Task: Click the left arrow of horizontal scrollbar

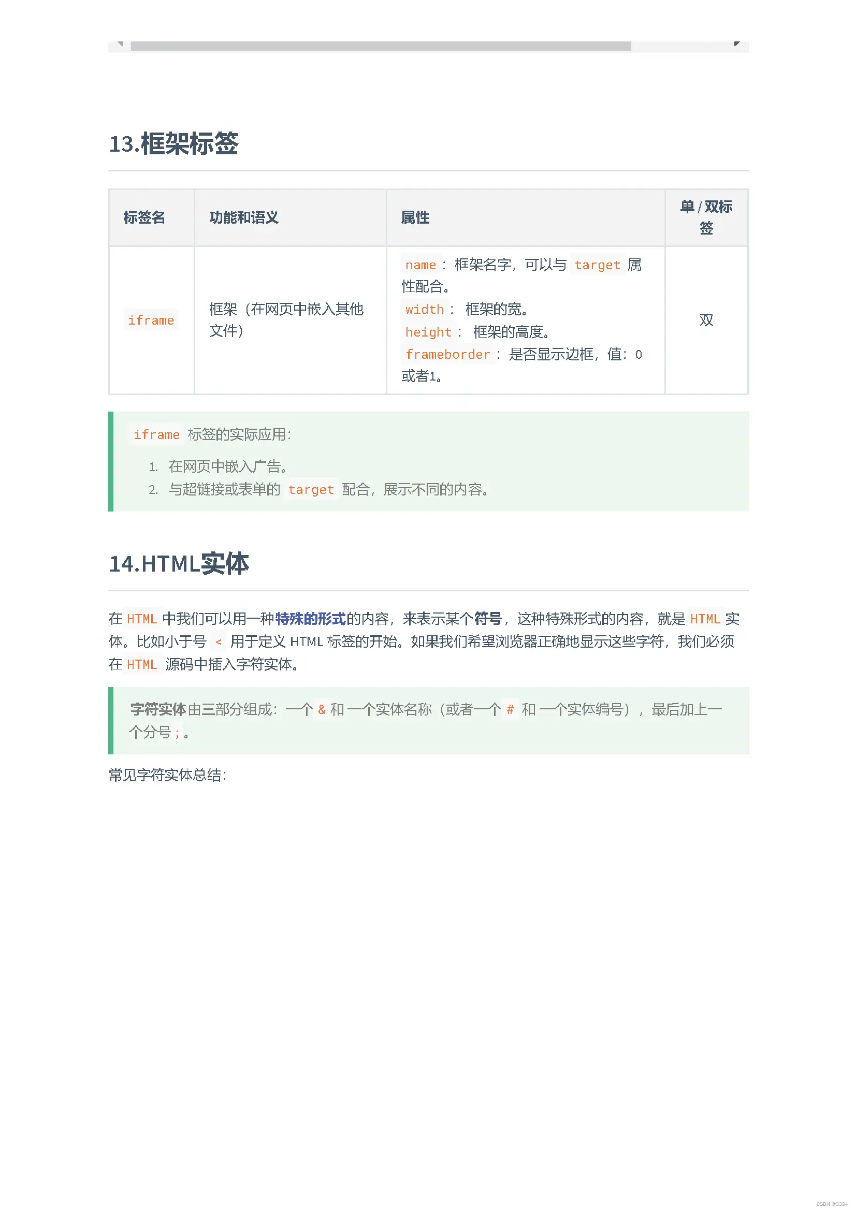Action: tap(120, 45)
